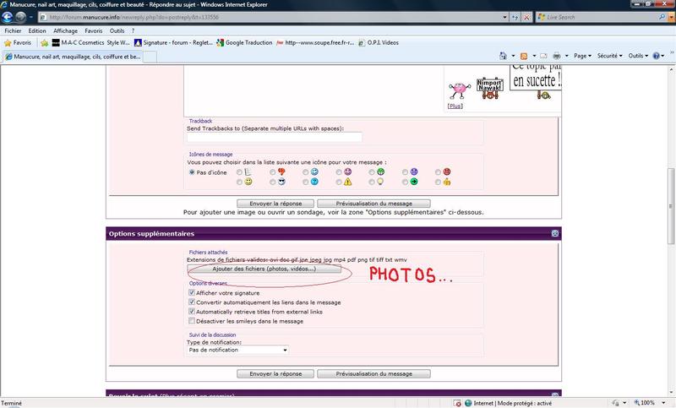Click the home icon in command bar
This screenshot has width=676, height=408.
coord(504,57)
